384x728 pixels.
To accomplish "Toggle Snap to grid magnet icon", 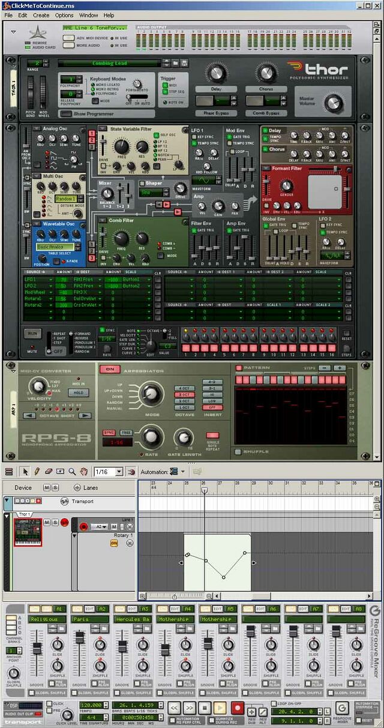I will pos(132,472).
